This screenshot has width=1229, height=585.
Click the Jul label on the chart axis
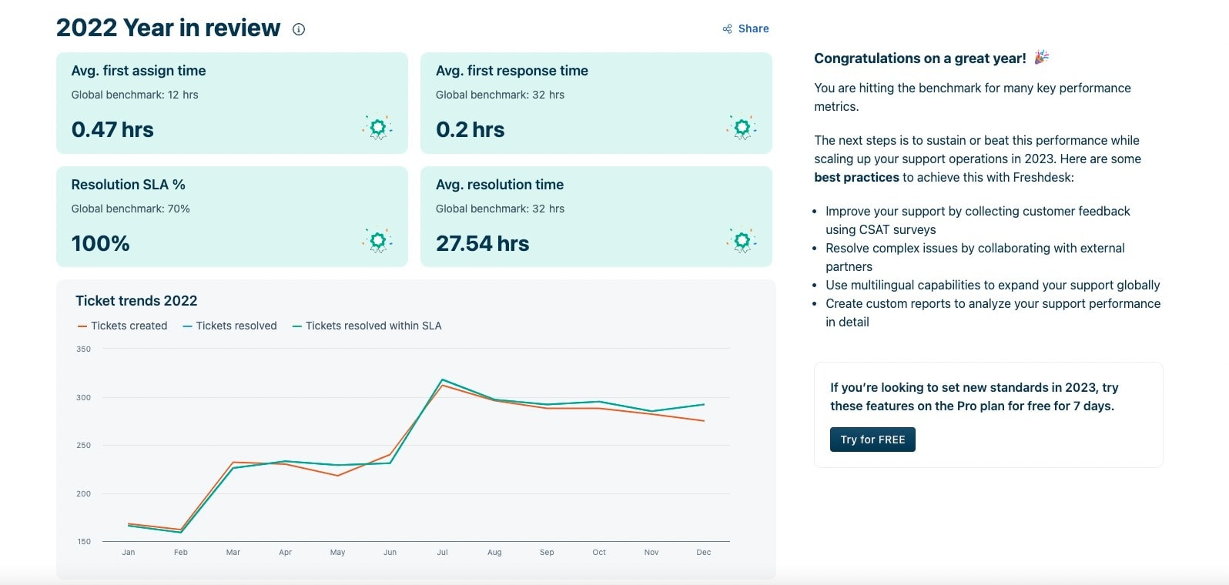pyautogui.click(x=442, y=552)
